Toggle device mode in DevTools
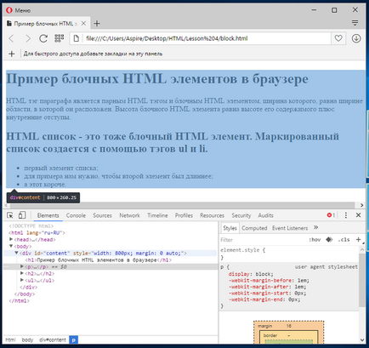 [x=22, y=215]
